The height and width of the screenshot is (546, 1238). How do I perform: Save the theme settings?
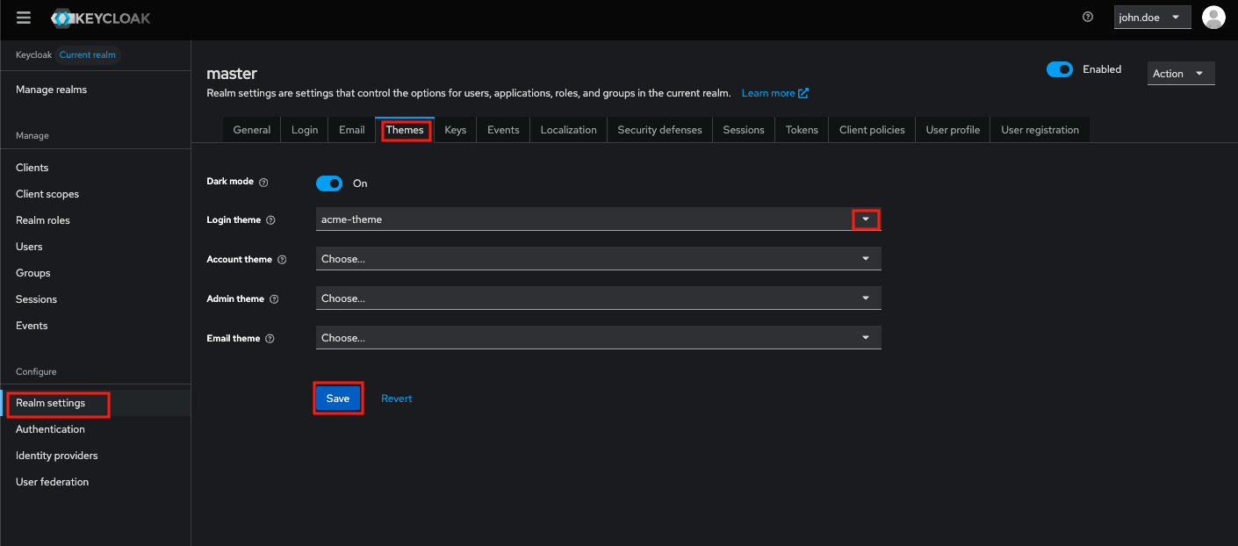click(x=338, y=398)
